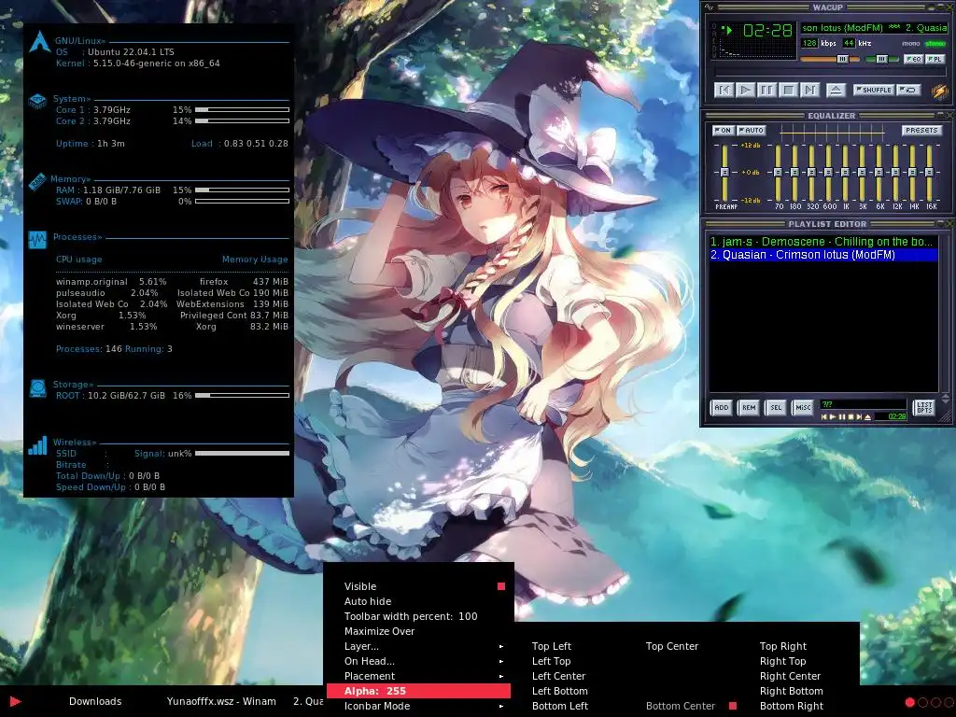Screen dimensions: 956x717
Task: Switch to Yunaofffx.wsz - Winam taskbar item
Action: point(221,701)
